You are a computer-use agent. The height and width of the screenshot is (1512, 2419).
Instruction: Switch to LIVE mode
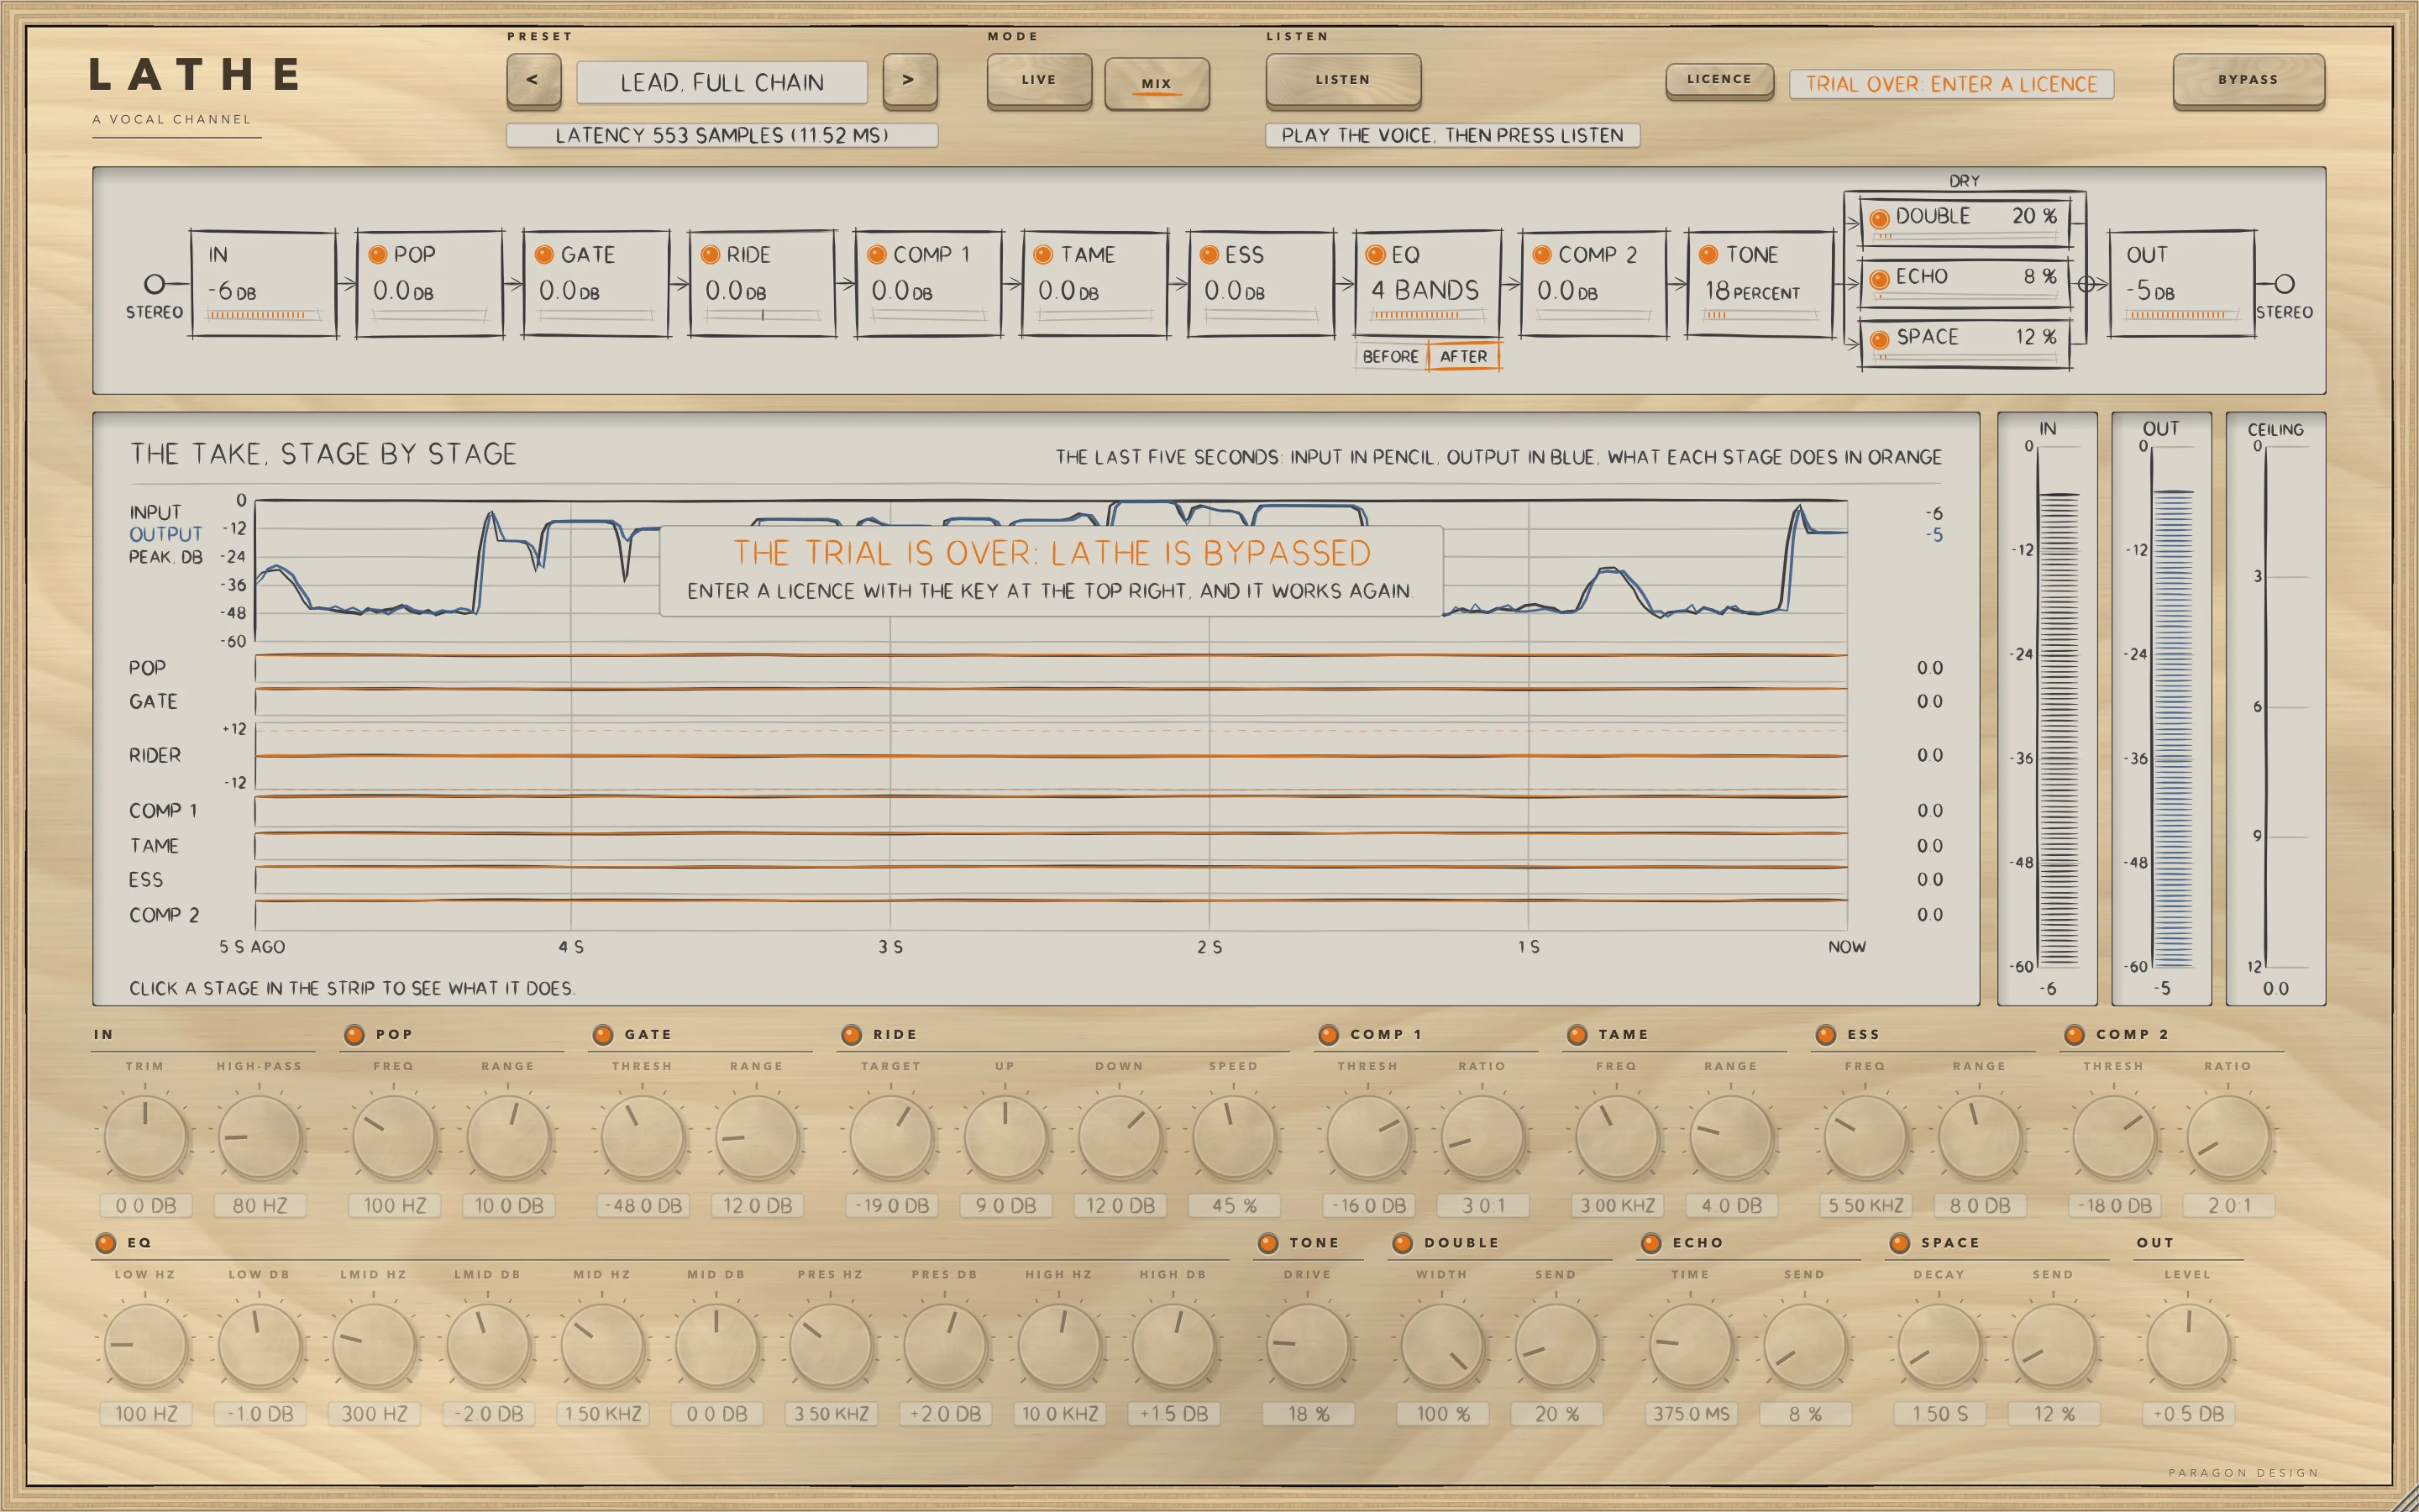click(1038, 81)
